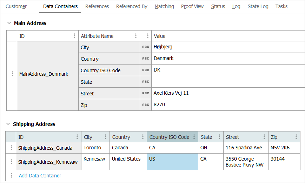Click the Value column header
Viewport: 305px width, 183px height.
pos(228,36)
